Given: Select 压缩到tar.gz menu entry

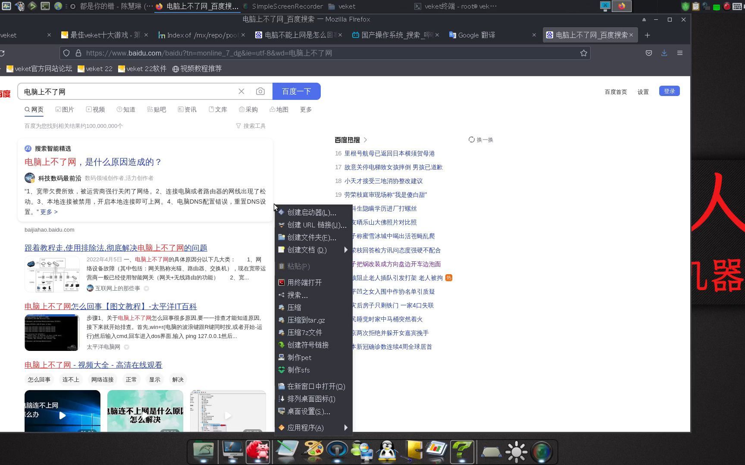Looking at the screenshot, I should tap(313, 320).
